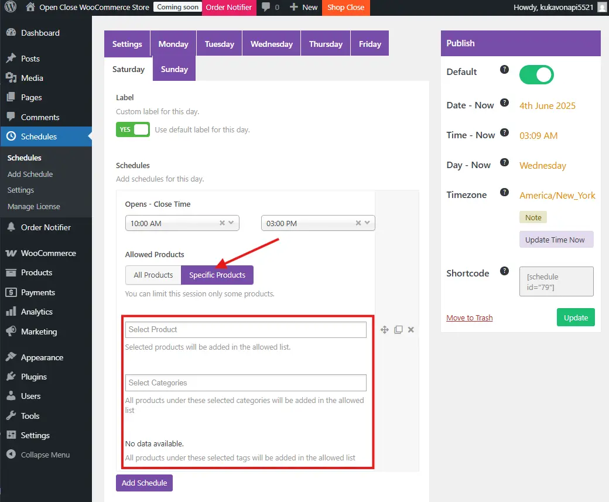609x502 pixels.
Task: Click the help icon beside Date - Now
Action: (504, 103)
